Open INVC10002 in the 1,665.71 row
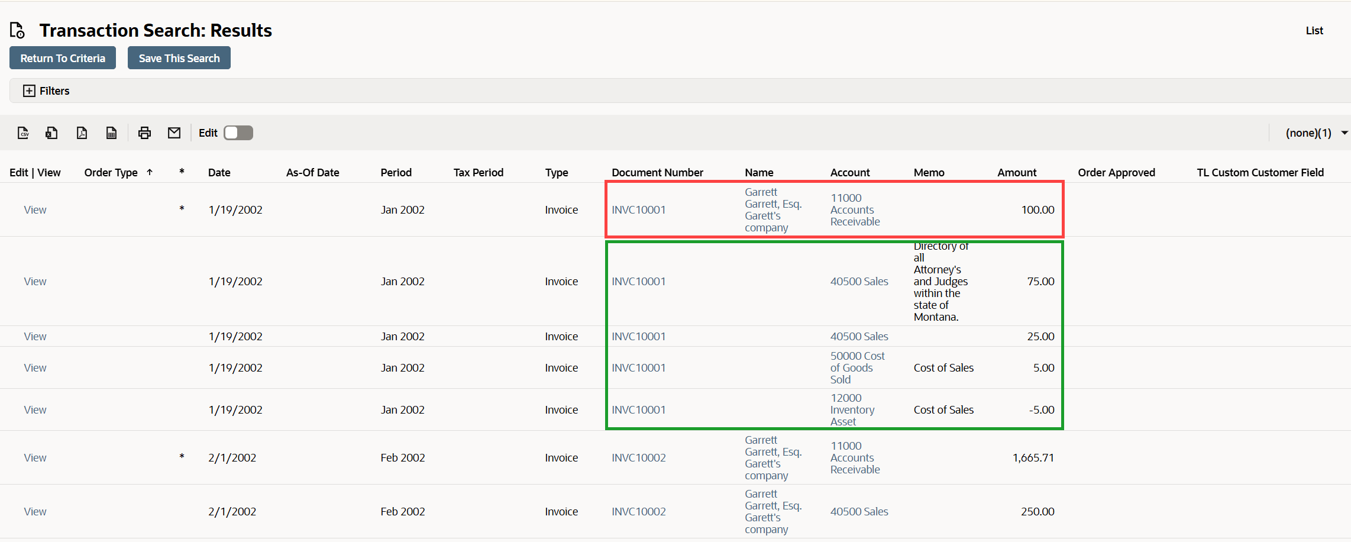This screenshot has width=1351, height=542. (639, 458)
